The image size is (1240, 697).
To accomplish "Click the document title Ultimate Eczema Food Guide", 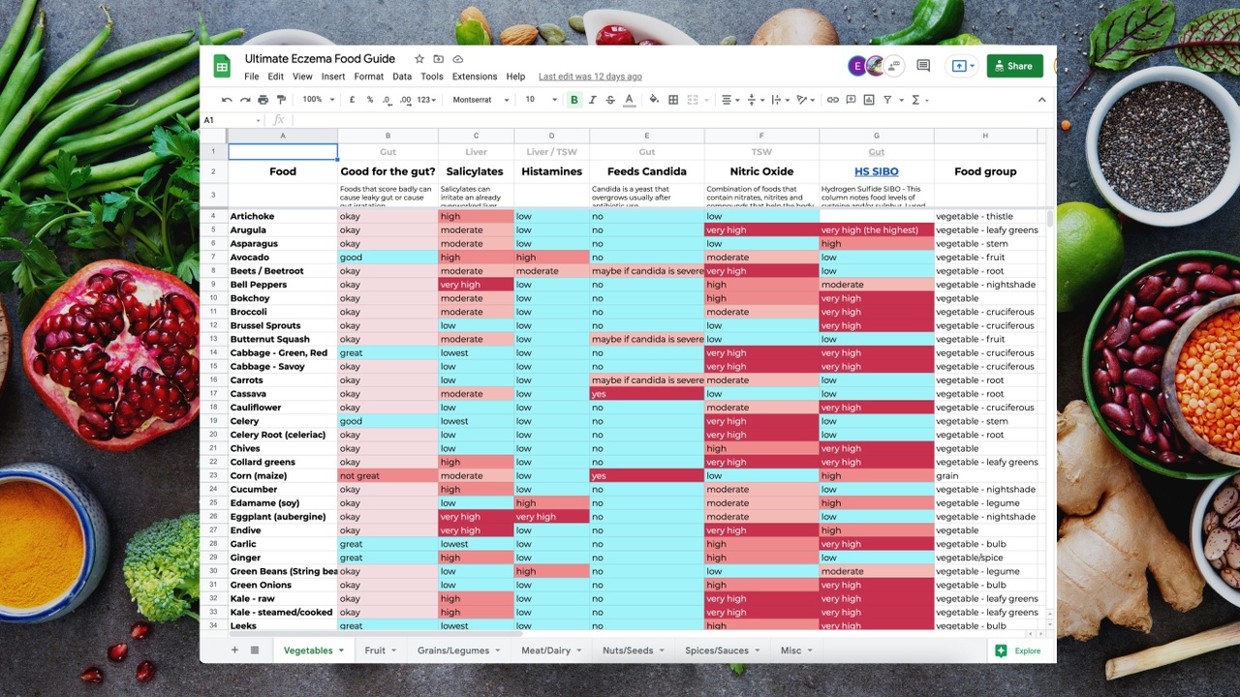I will coord(320,59).
